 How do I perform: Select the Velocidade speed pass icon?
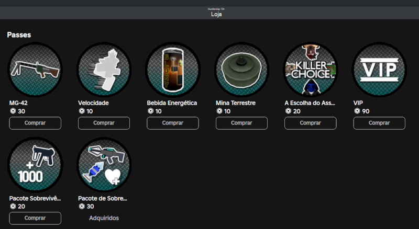(104, 69)
